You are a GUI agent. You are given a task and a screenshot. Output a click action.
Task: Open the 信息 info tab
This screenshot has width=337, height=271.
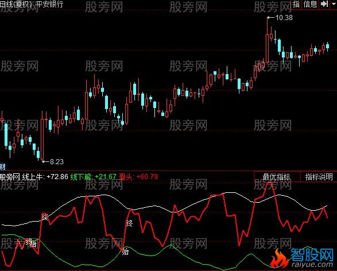click(310, 4)
